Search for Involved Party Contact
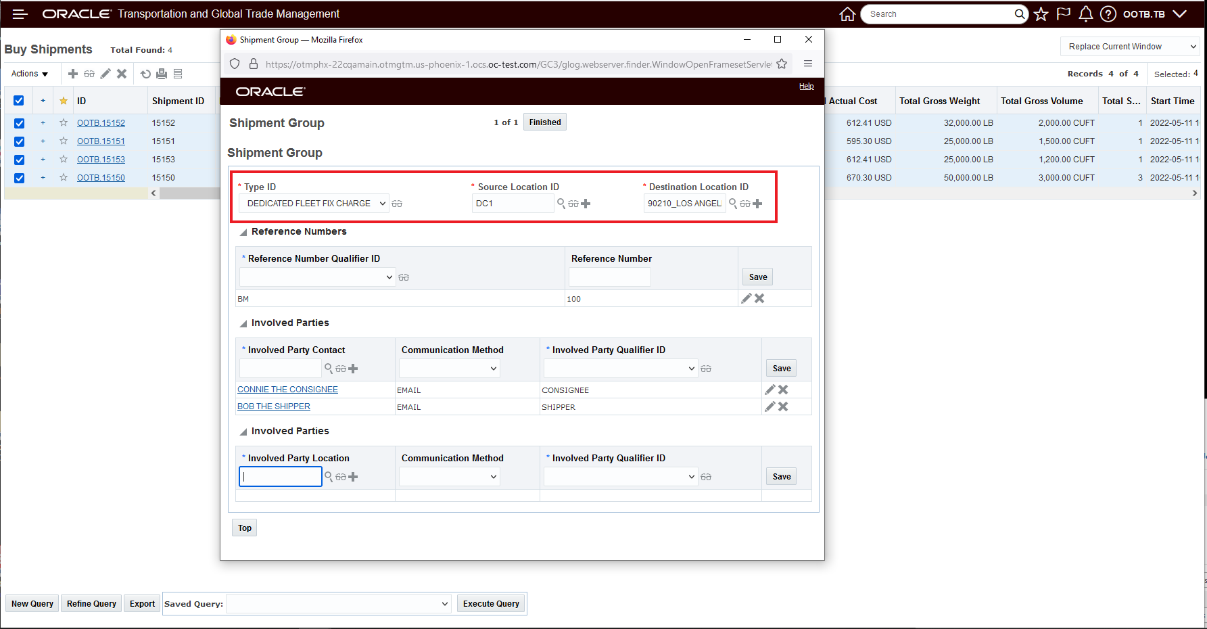 329,368
